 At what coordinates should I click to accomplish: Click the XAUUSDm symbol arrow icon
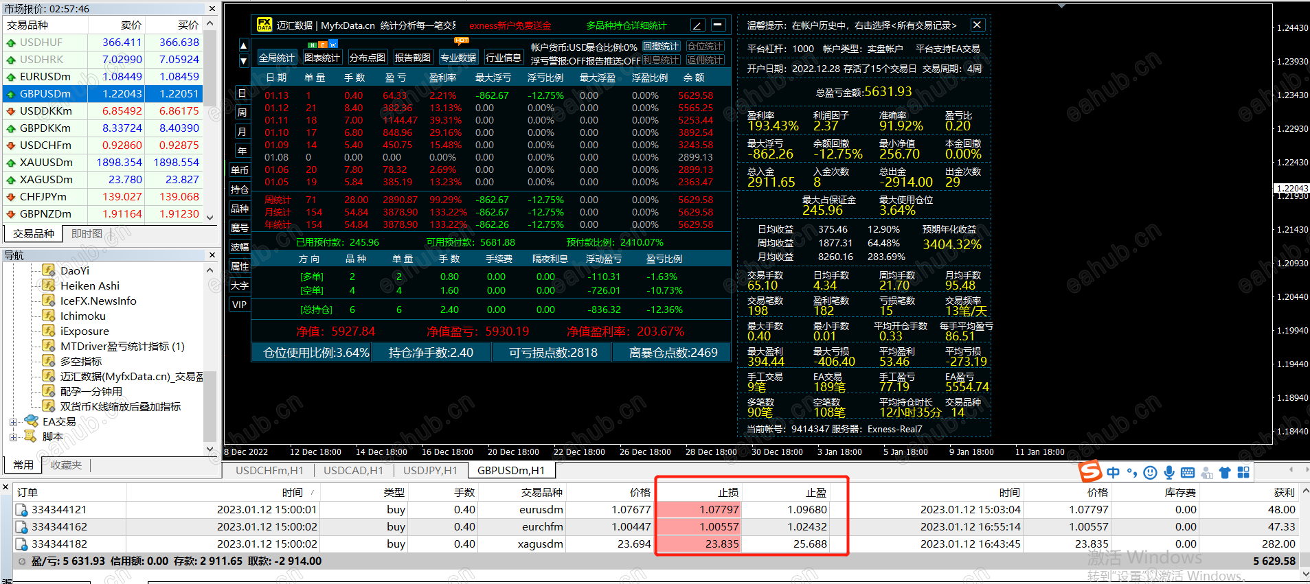pyautogui.click(x=11, y=163)
